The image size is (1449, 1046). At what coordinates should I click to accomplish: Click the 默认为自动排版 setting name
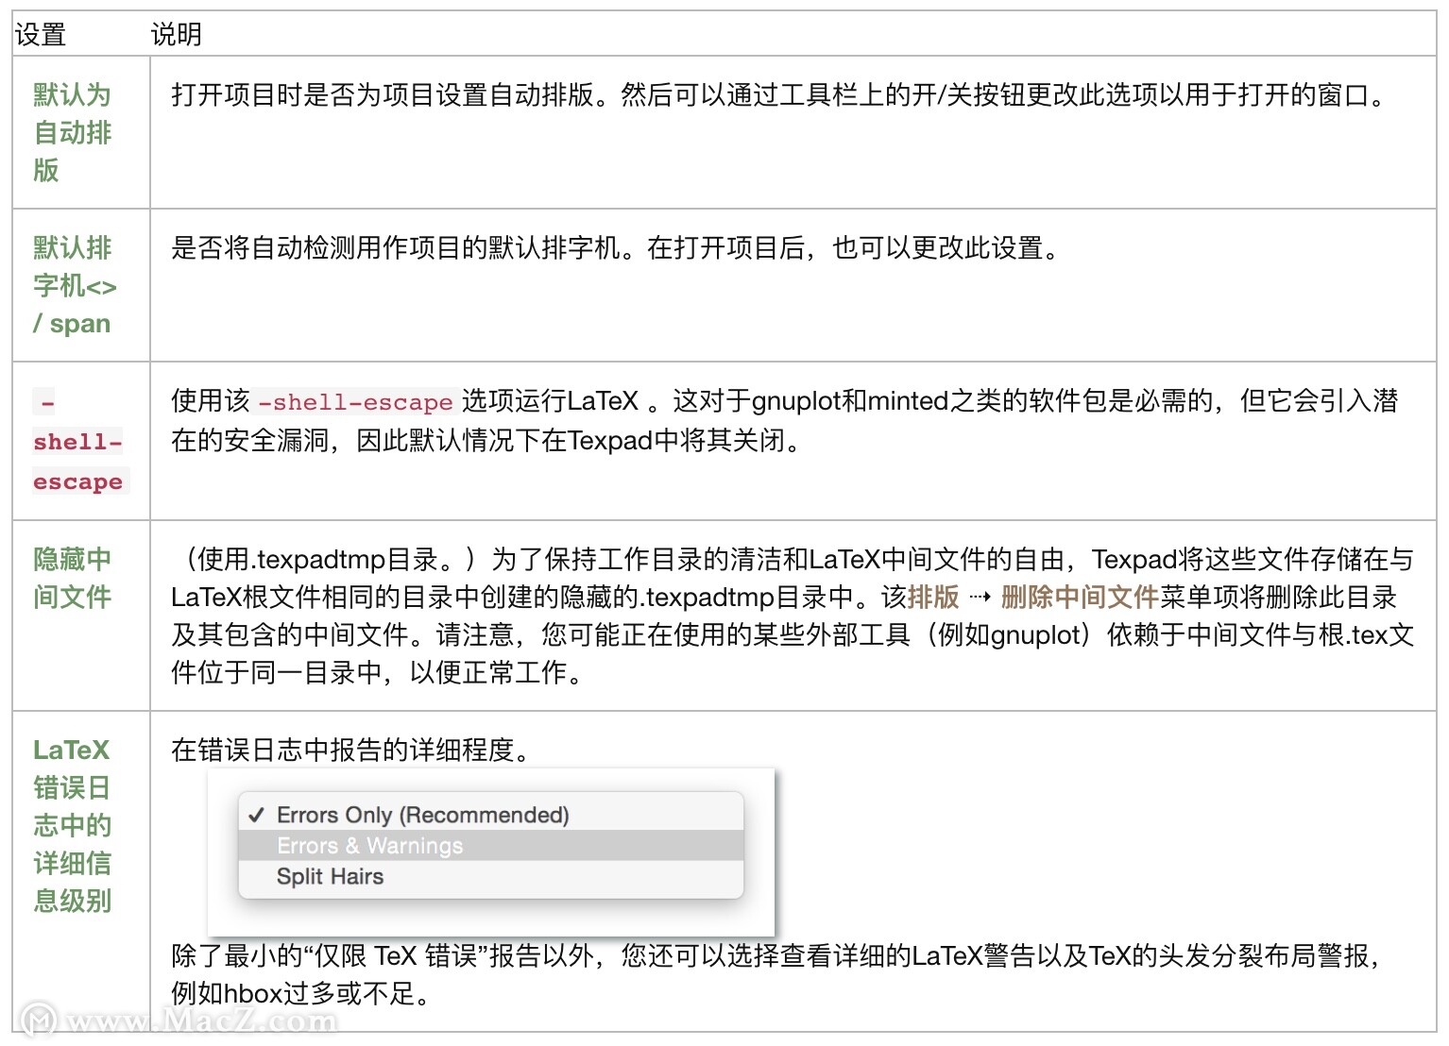(73, 132)
